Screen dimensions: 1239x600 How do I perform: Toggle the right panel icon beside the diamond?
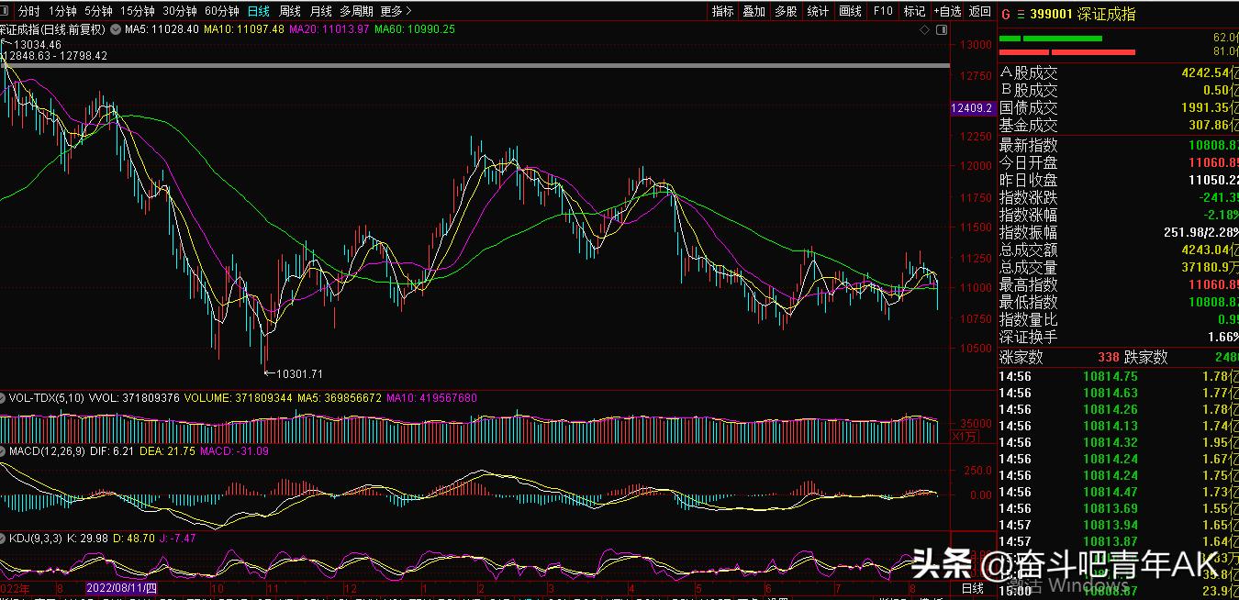(x=941, y=29)
